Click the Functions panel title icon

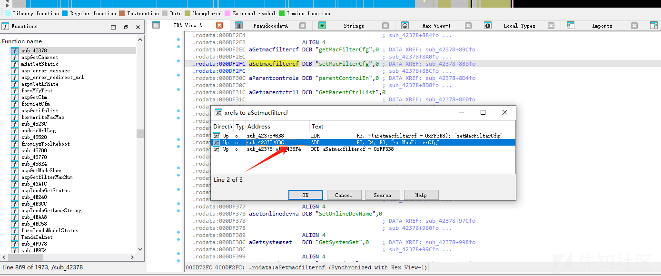[6, 26]
